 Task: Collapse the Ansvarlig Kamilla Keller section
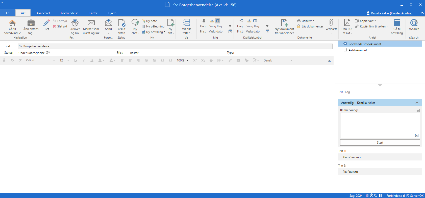click(417, 103)
